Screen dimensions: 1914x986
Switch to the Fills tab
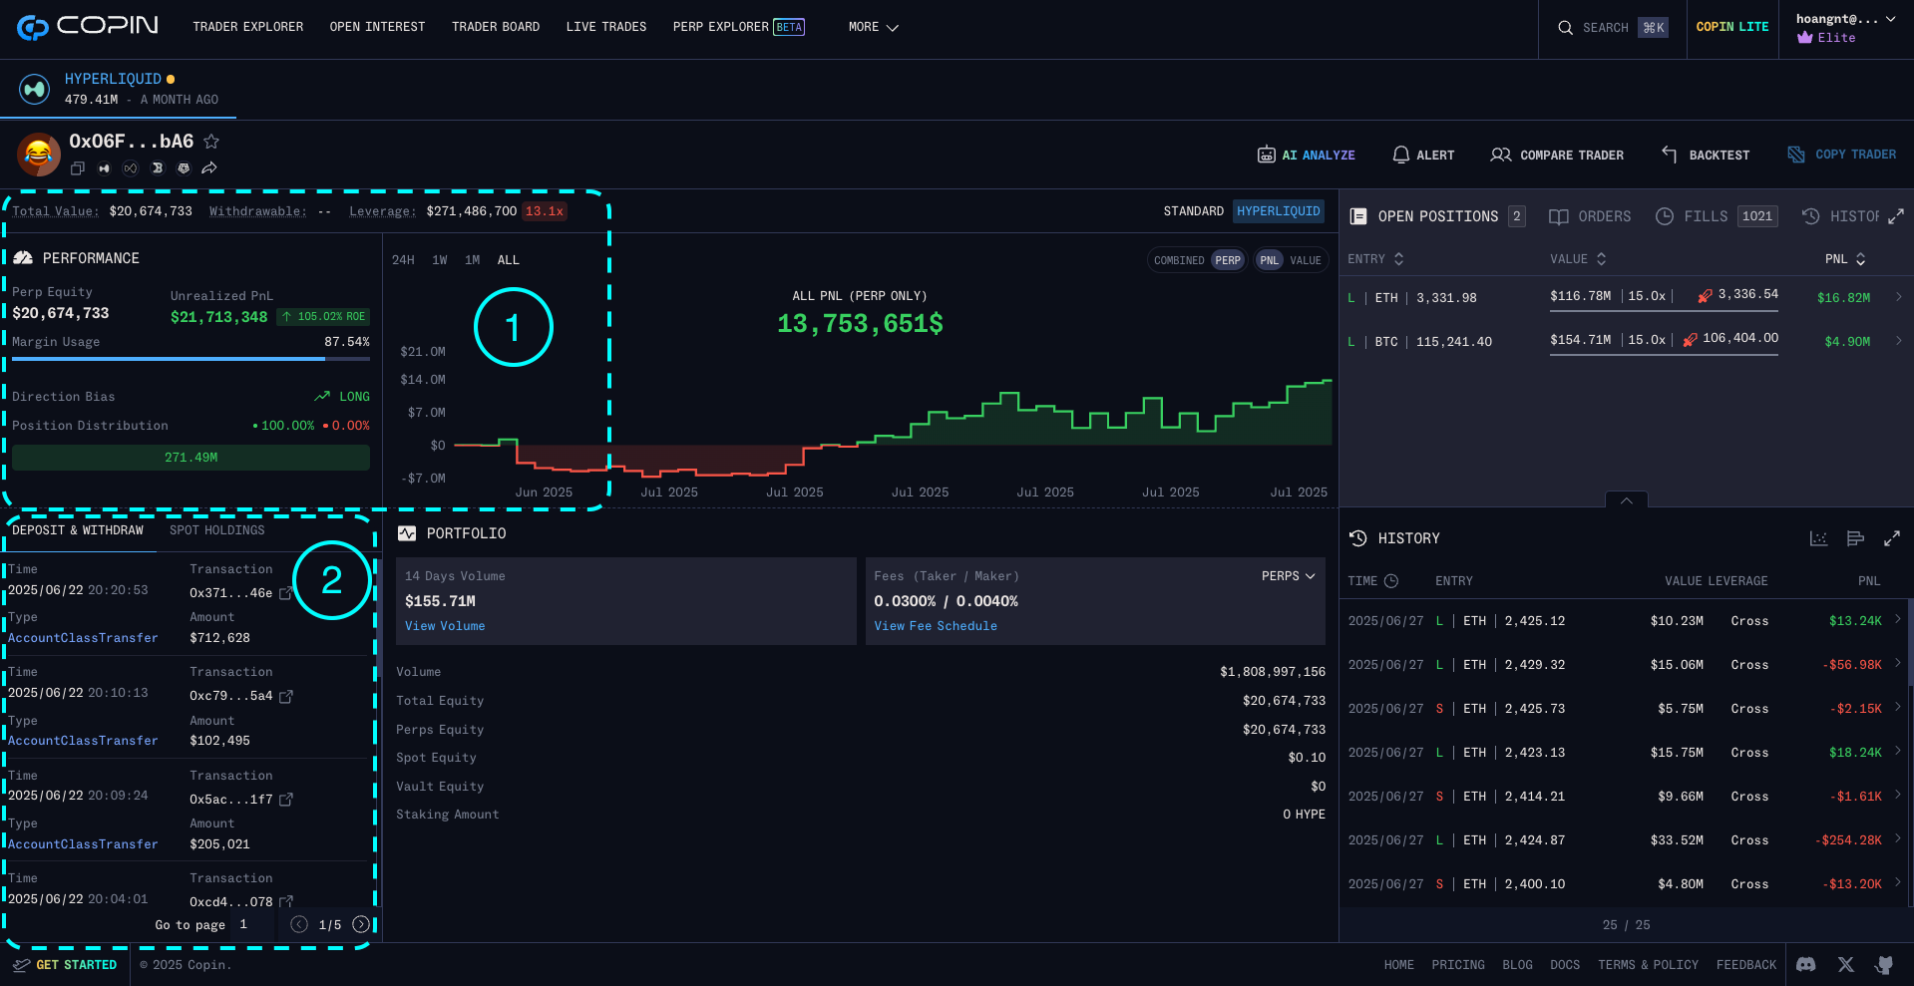1717,216
